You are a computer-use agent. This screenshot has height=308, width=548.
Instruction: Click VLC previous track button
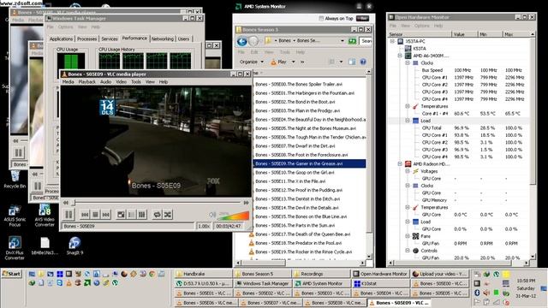[85, 215]
